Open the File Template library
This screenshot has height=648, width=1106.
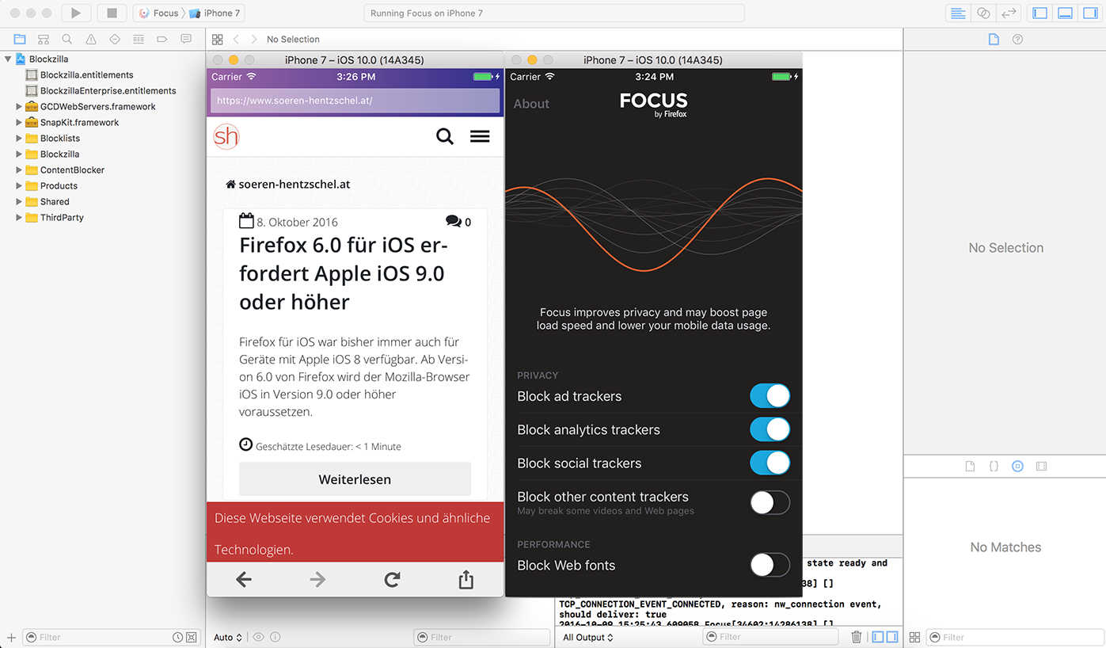[x=971, y=467]
